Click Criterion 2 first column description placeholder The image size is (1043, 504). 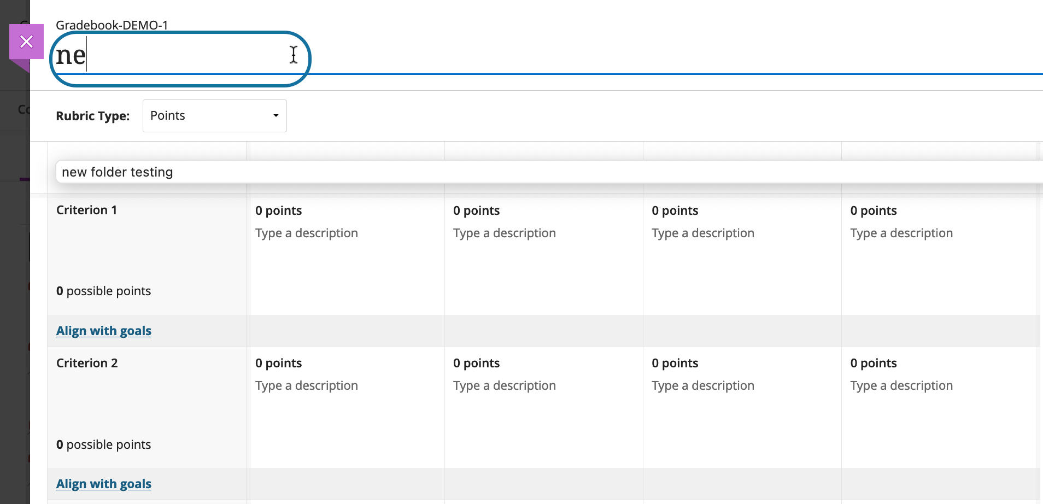[306, 386]
